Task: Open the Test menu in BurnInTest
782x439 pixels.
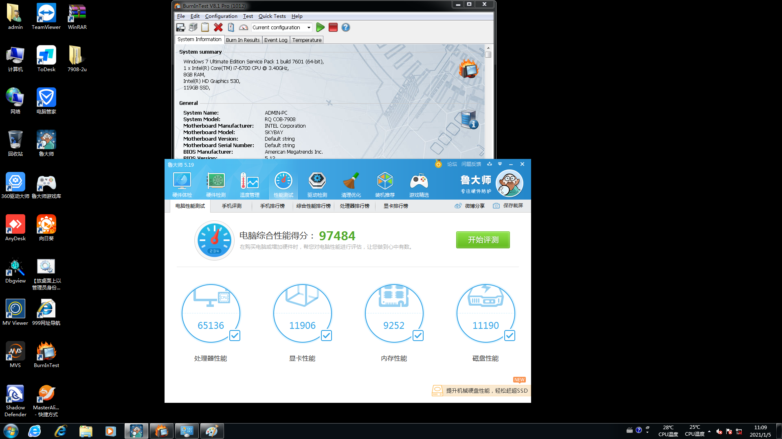Action: tap(248, 16)
